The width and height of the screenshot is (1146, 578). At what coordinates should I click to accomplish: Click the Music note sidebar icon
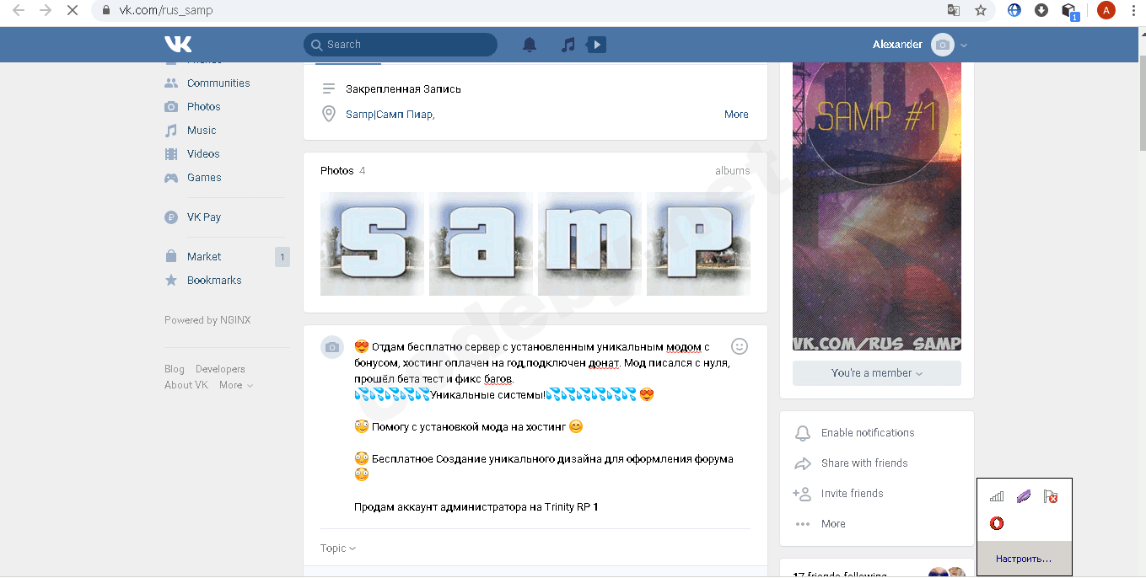171,131
